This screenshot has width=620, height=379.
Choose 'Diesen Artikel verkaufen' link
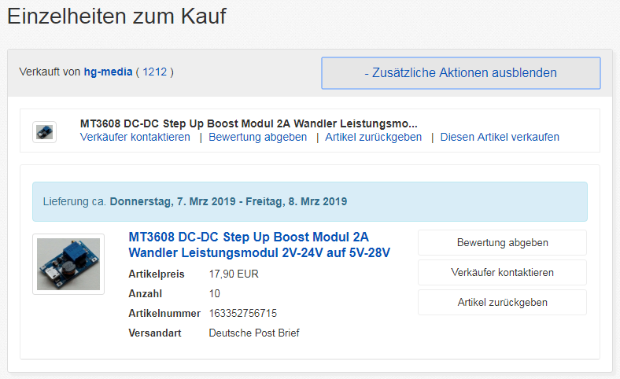(500, 137)
